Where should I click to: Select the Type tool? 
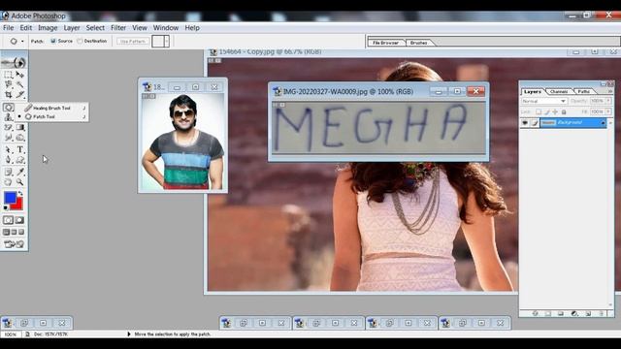tap(19, 149)
